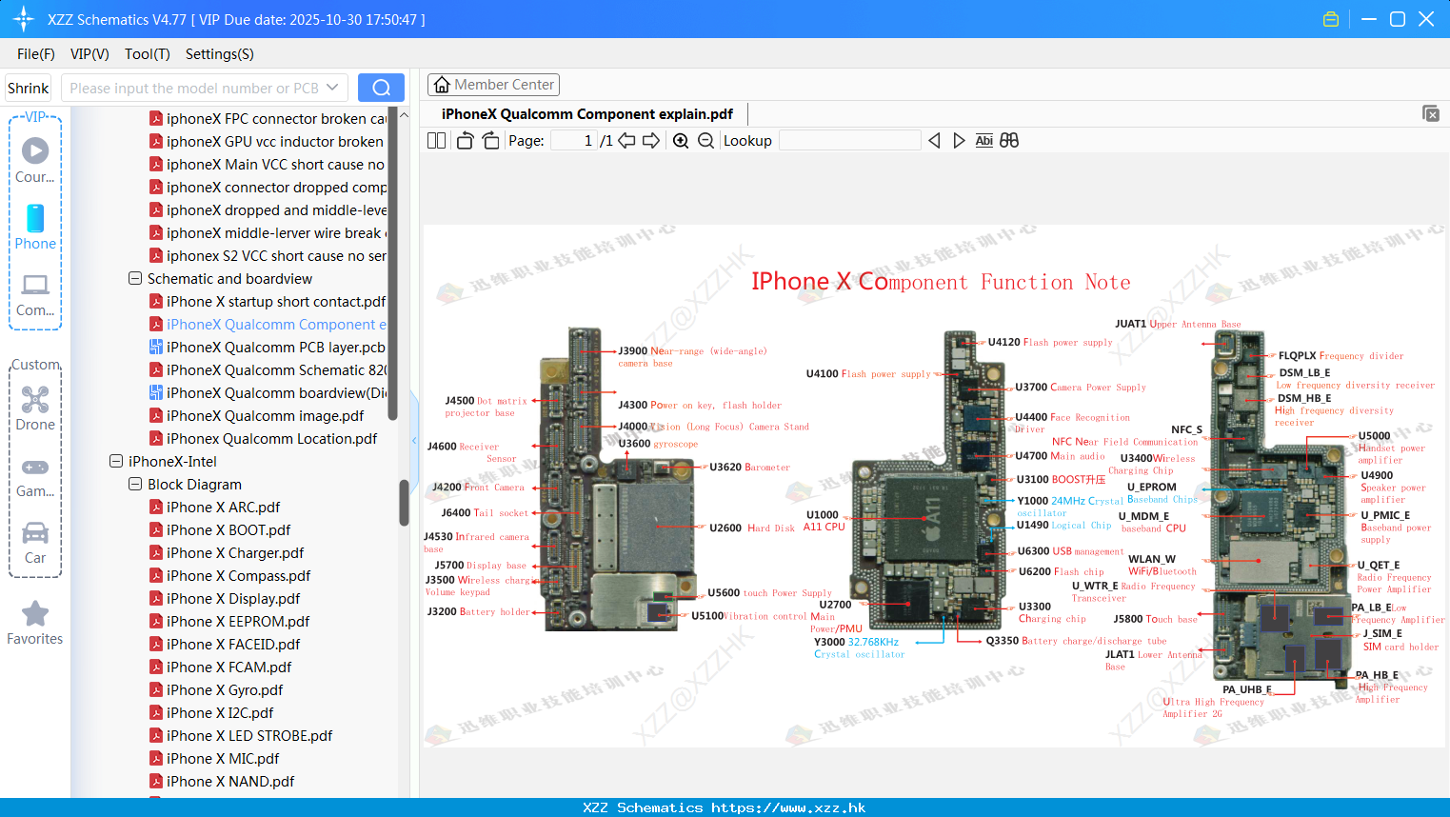Image resolution: width=1450 pixels, height=817 pixels.
Task: Find next lookup result triangle
Action: coord(959,140)
